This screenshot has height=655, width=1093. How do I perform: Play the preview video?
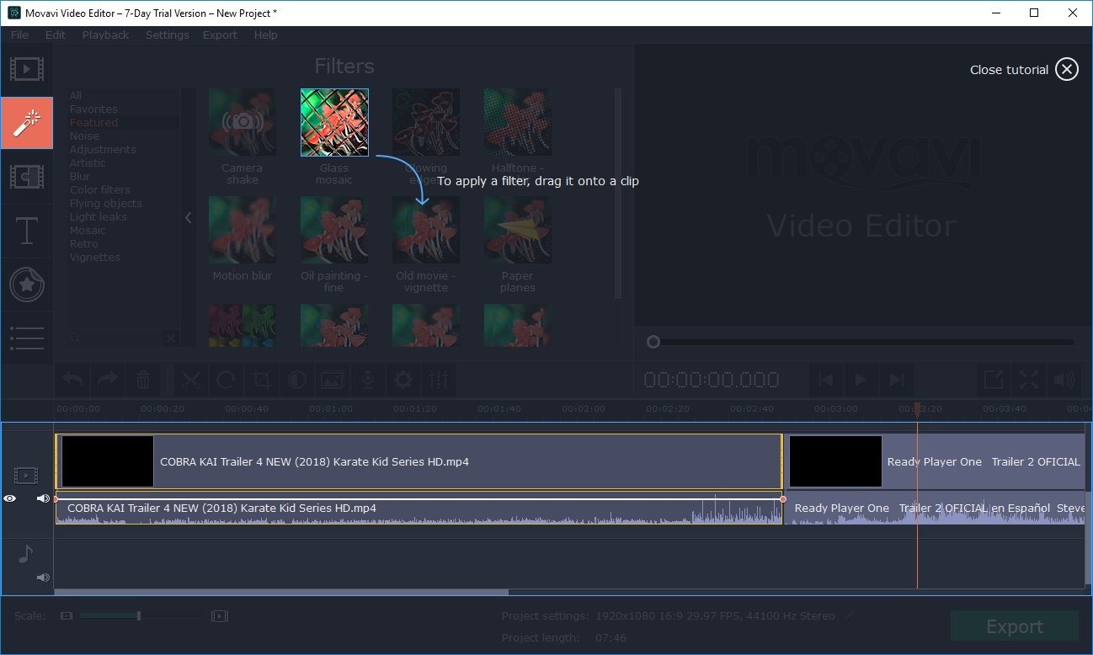point(861,380)
